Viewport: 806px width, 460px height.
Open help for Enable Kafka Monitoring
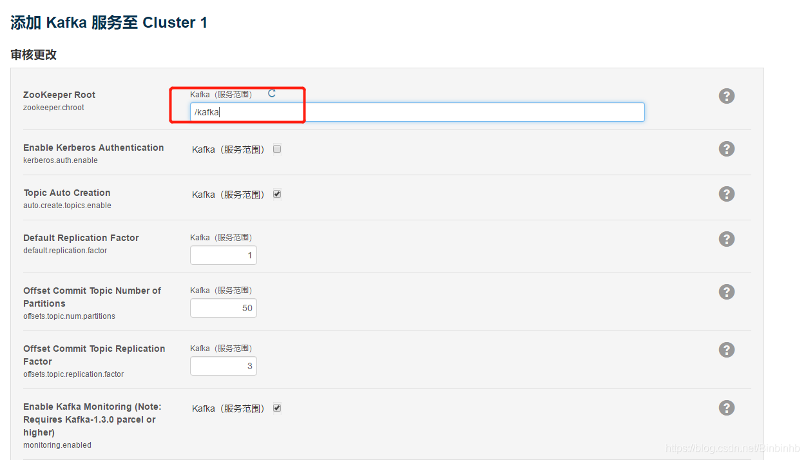tap(726, 408)
